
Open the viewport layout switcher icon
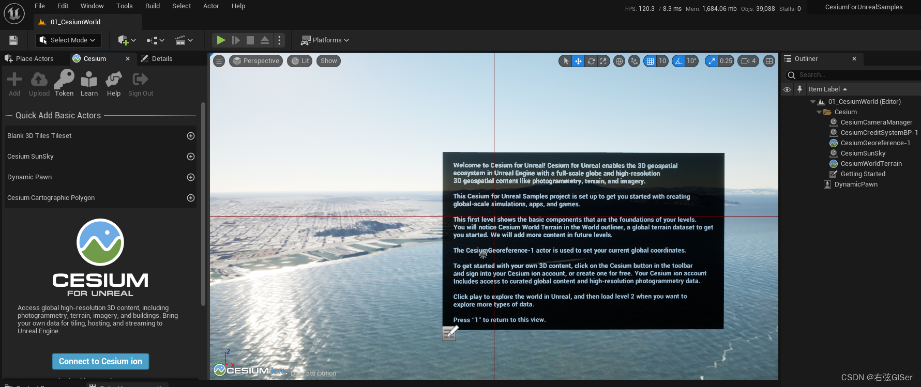pos(769,61)
